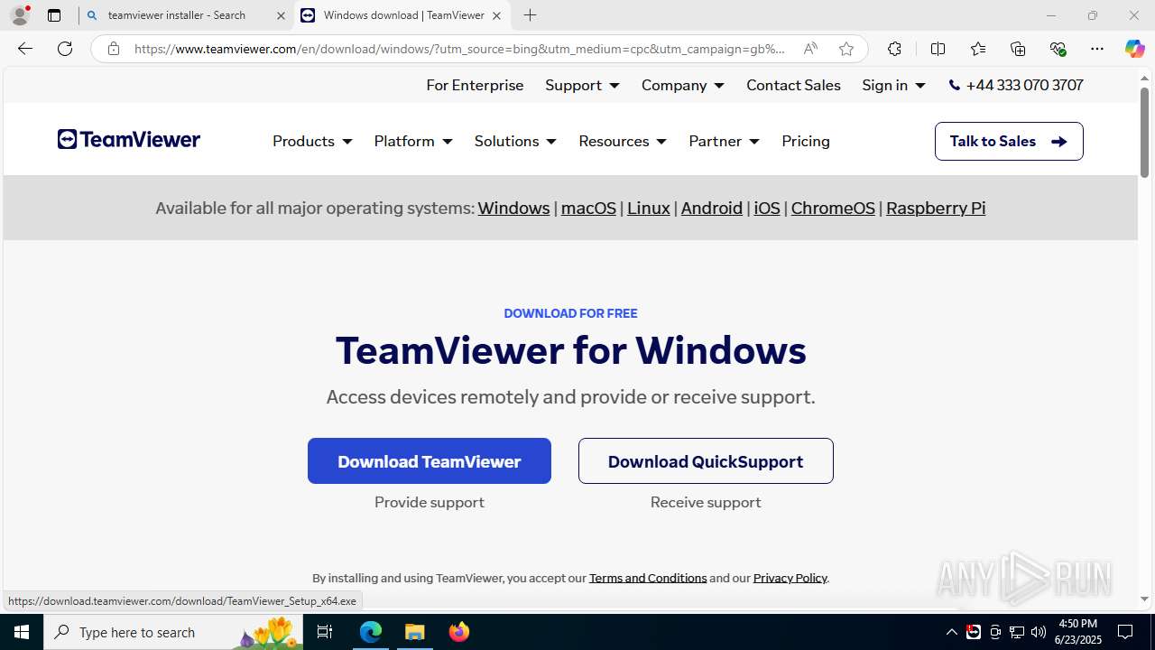Image resolution: width=1155 pixels, height=650 pixels.
Task: Open the Windows download link
Action: (x=513, y=208)
